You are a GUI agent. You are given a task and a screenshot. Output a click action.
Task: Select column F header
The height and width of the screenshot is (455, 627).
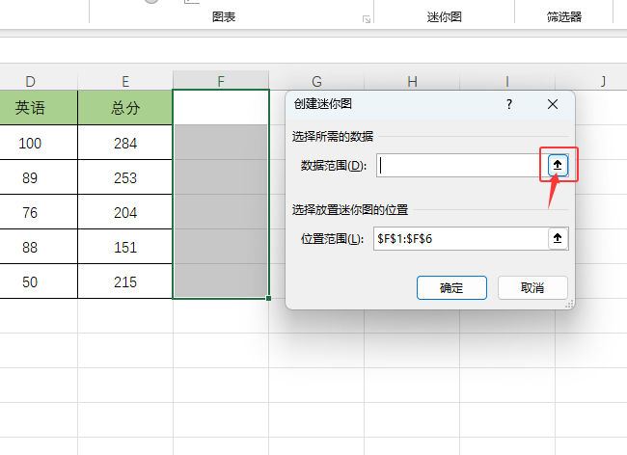click(221, 81)
